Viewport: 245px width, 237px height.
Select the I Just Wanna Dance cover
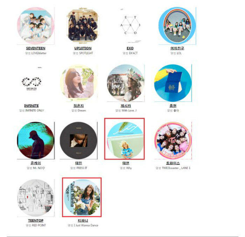[x=82, y=197]
